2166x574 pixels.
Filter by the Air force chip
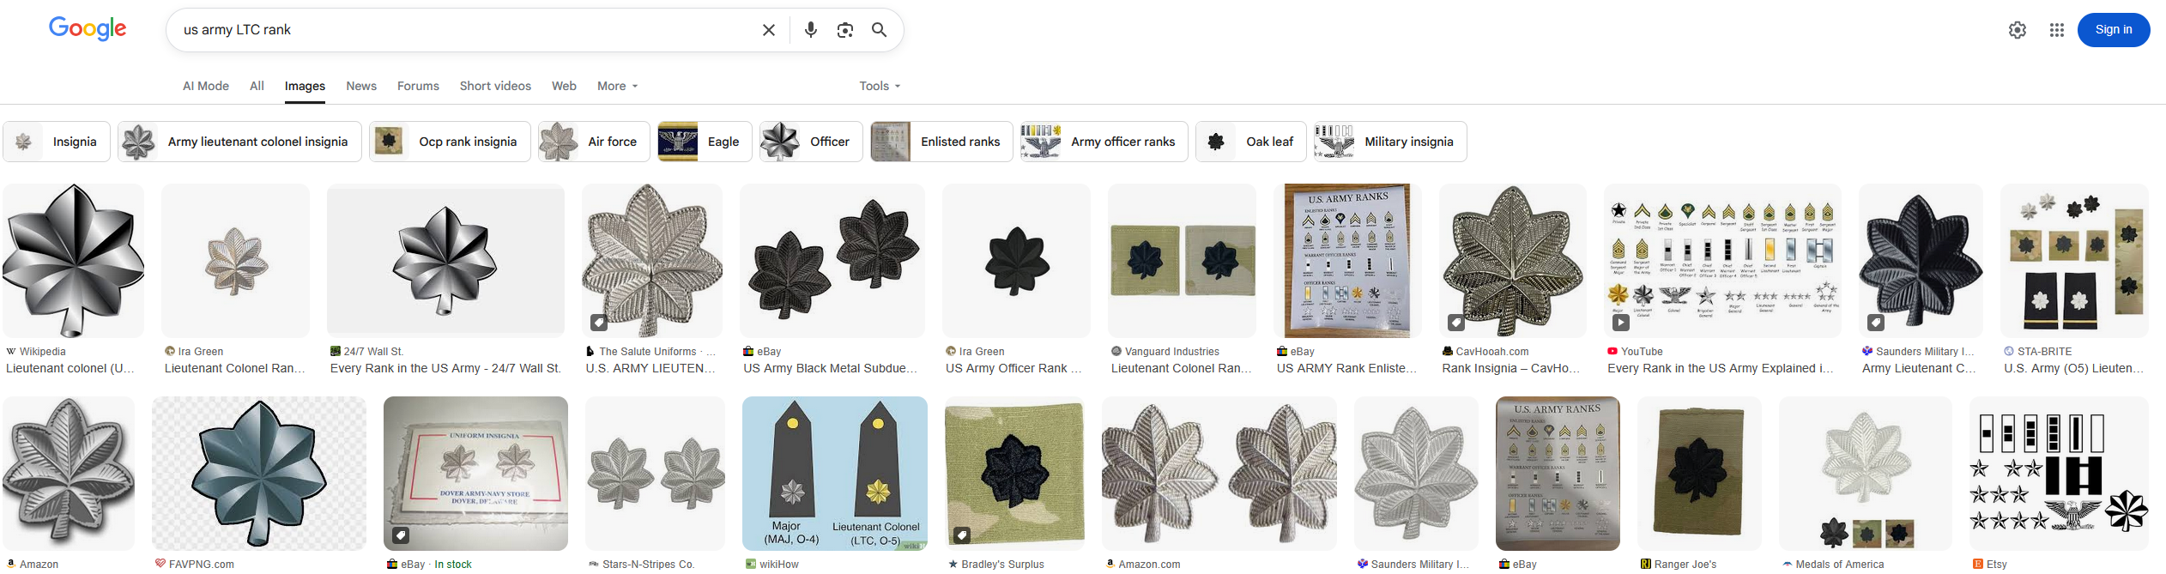pyautogui.click(x=594, y=142)
